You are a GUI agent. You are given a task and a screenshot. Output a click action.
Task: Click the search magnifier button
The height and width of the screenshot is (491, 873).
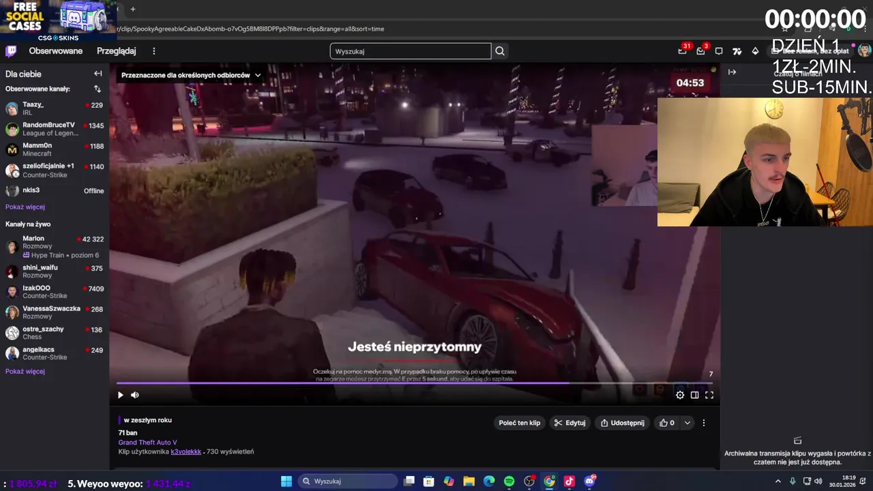pos(500,51)
